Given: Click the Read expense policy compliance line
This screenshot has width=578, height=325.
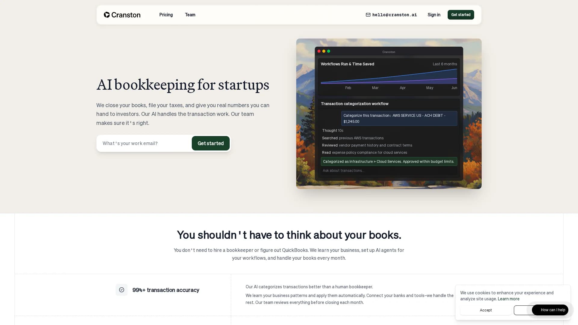Looking at the screenshot, I should pyautogui.click(x=364, y=153).
